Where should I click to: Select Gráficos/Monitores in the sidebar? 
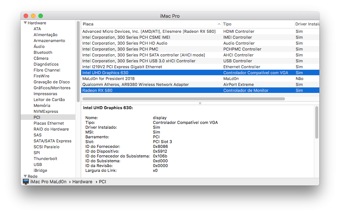click(x=52, y=88)
